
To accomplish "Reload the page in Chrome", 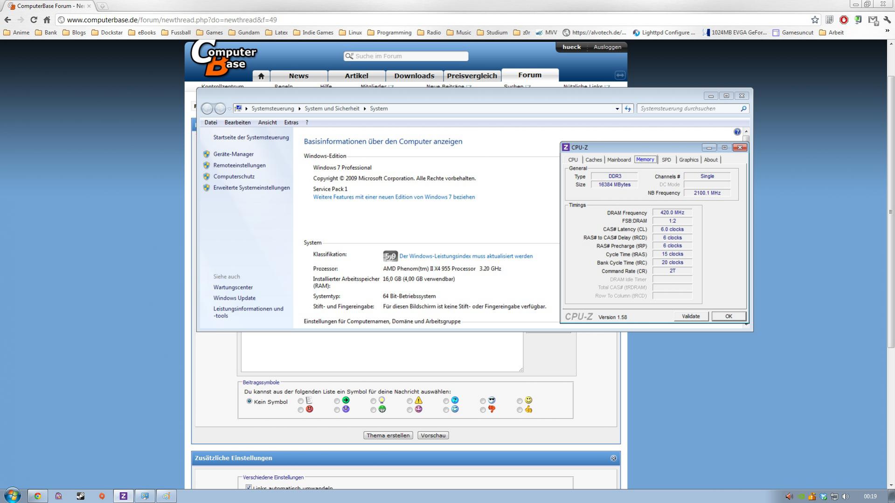I will pos(34,20).
